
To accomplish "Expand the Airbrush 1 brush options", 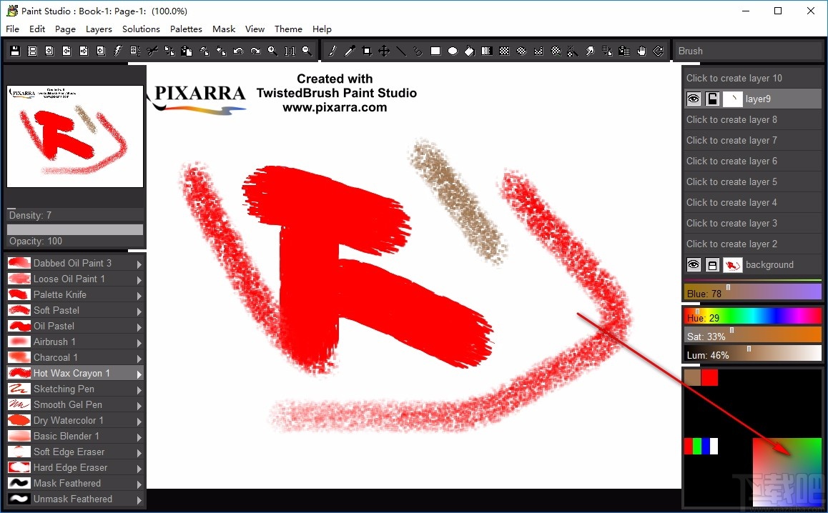I will [140, 342].
